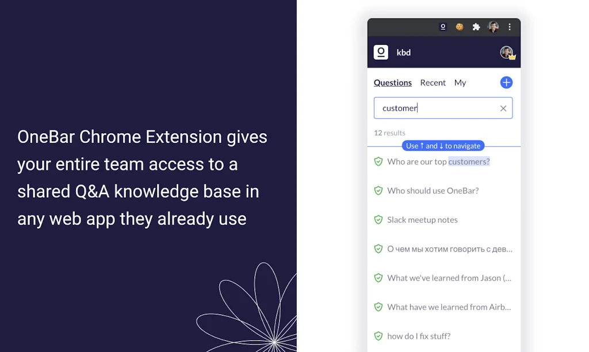Clear the search with the X button
Screen dimensions: 589x352
pos(503,108)
